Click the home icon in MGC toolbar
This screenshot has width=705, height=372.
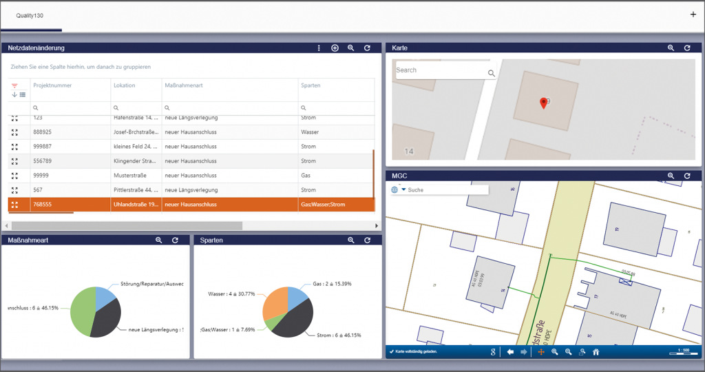point(596,352)
